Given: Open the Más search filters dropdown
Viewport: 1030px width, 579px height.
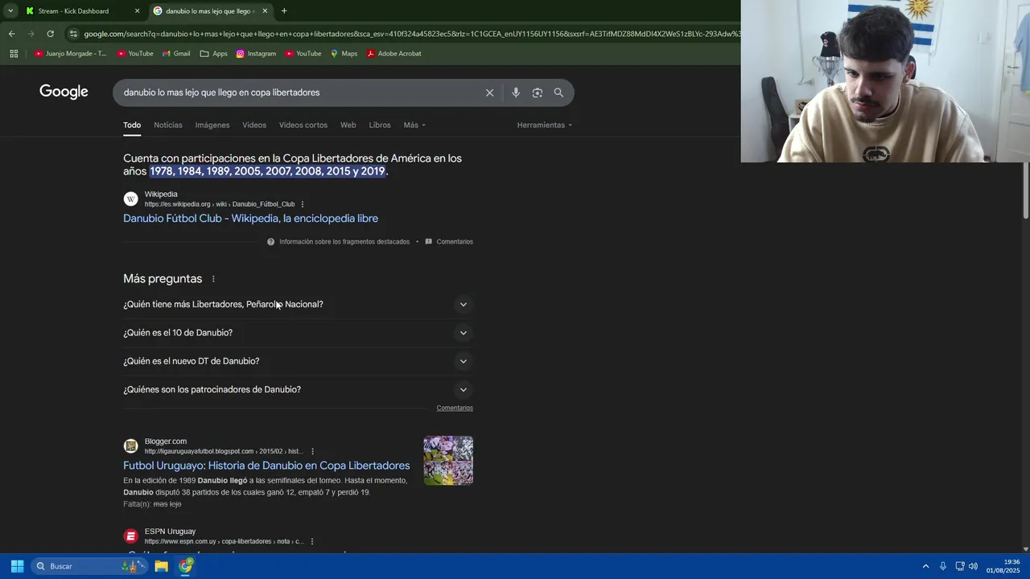Looking at the screenshot, I should click(x=414, y=125).
